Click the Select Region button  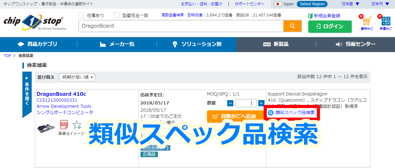[x=312, y=4]
